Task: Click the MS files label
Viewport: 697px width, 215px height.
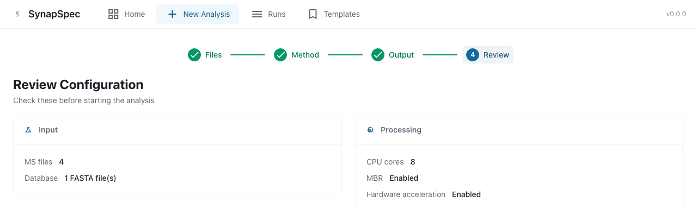Action: [39, 162]
